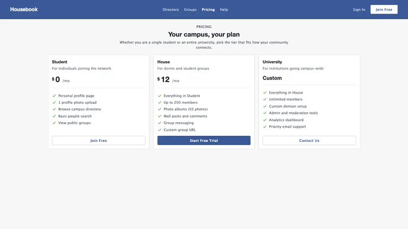Click the 'Priority email support' feature text
This screenshot has width=408, height=229.
[288, 127]
